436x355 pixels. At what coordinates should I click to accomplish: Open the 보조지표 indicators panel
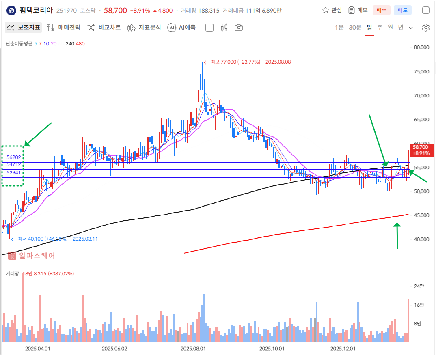coord(24,28)
